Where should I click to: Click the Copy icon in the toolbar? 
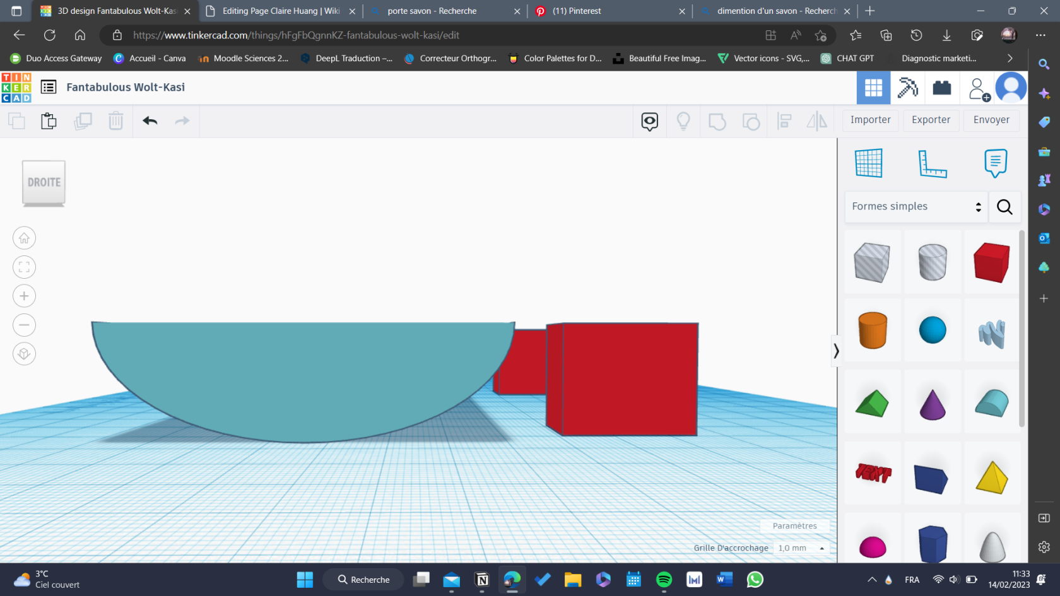click(x=16, y=120)
